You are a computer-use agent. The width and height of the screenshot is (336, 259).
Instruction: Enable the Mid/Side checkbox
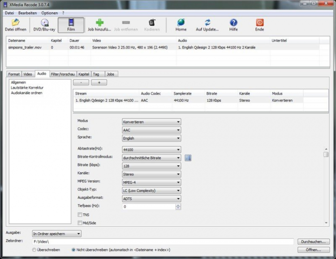tap(80, 223)
